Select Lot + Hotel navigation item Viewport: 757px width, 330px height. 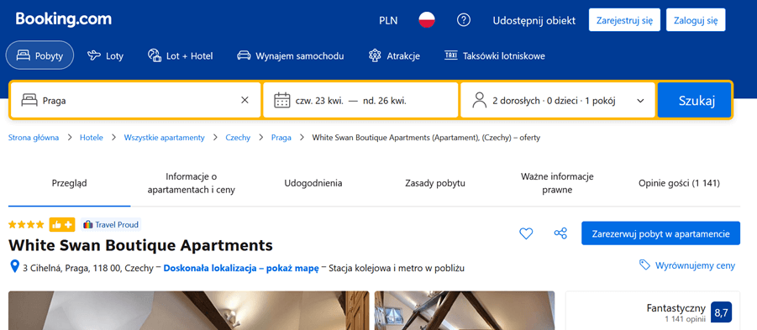[180, 55]
